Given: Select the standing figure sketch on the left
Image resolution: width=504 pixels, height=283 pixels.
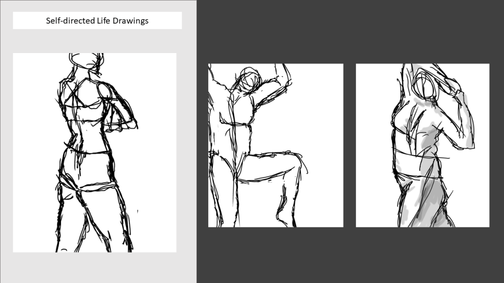Looking at the screenshot, I should (94, 153).
